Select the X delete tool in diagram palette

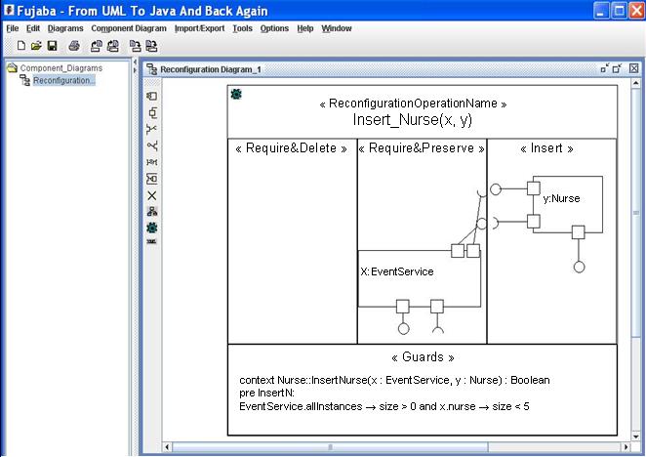point(151,195)
